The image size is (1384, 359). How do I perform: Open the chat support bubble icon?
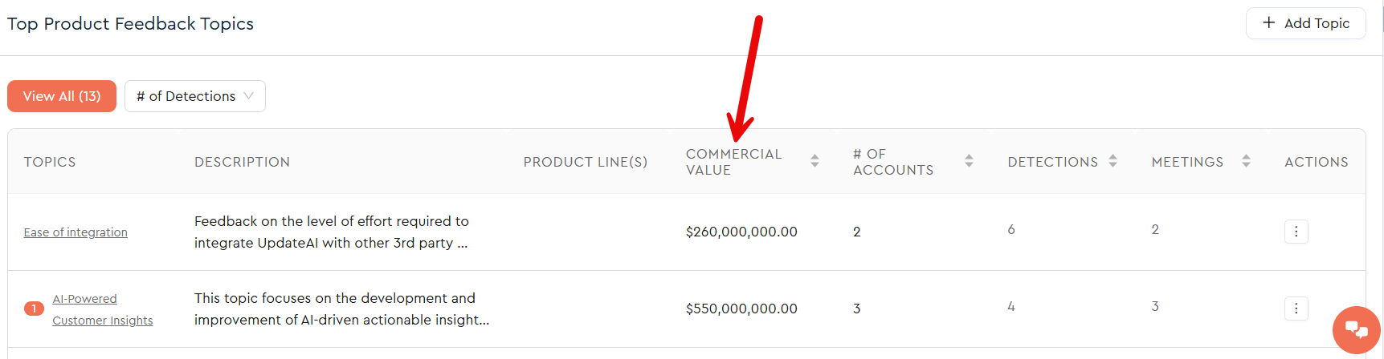[1356, 329]
